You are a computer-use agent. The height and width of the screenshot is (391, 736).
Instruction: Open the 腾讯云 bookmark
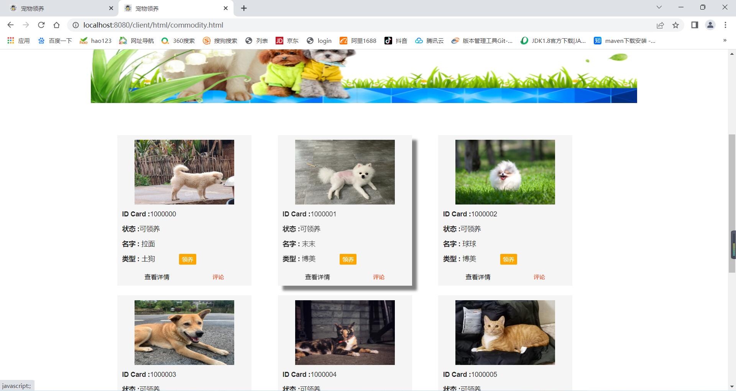click(429, 41)
